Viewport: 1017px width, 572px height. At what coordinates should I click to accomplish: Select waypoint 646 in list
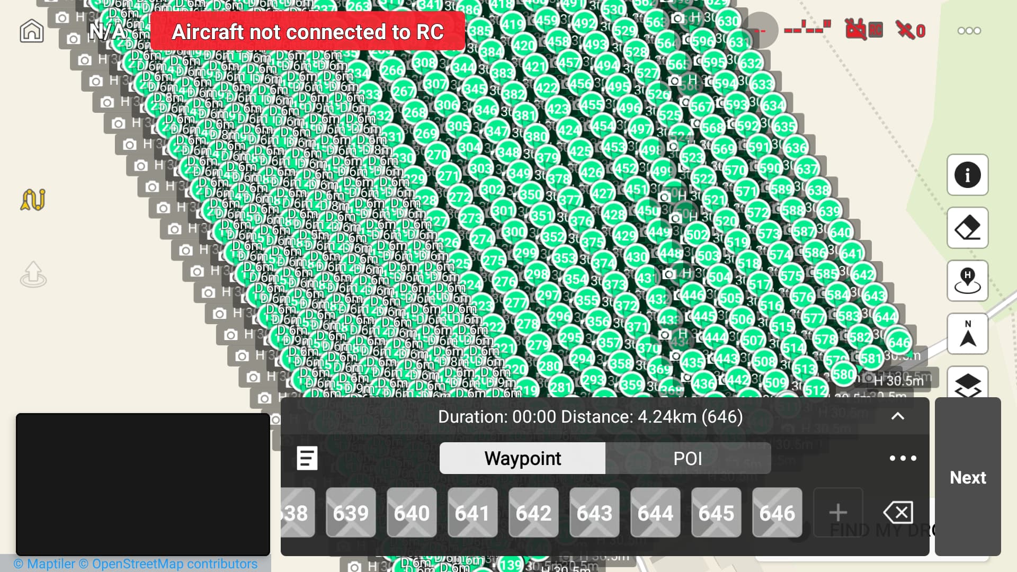click(777, 513)
